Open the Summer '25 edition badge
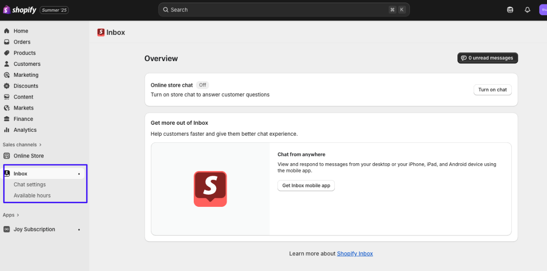The height and width of the screenshot is (271, 547). coord(54,10)
